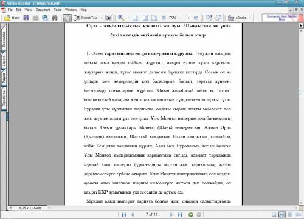Open the File menu

(x=10, y=10)
